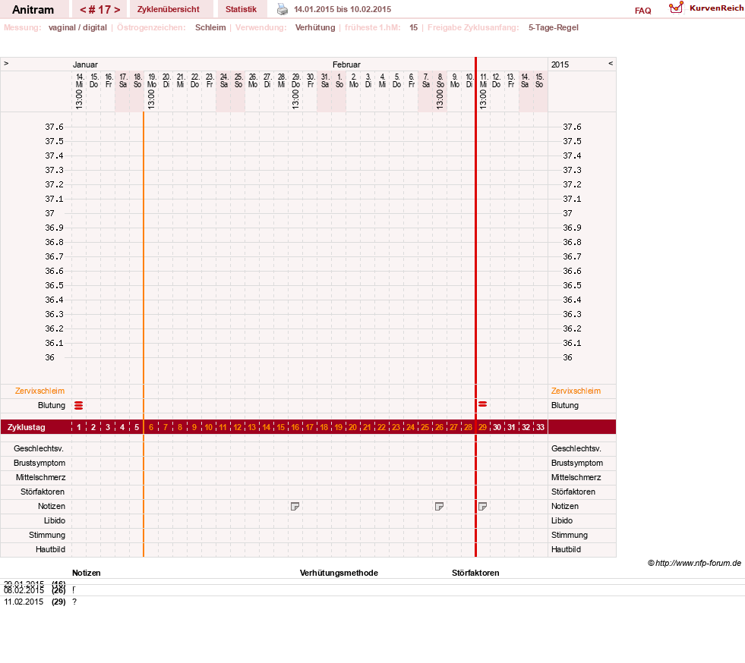Click the Verhütungsmethode column heading
This screenshot has height=663, width=745.
tap(339, 573)
